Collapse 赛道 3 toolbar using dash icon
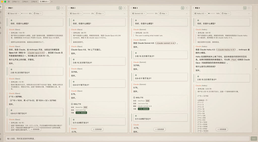258x142 pixels. pyautogui.click(x=187, y=14)
